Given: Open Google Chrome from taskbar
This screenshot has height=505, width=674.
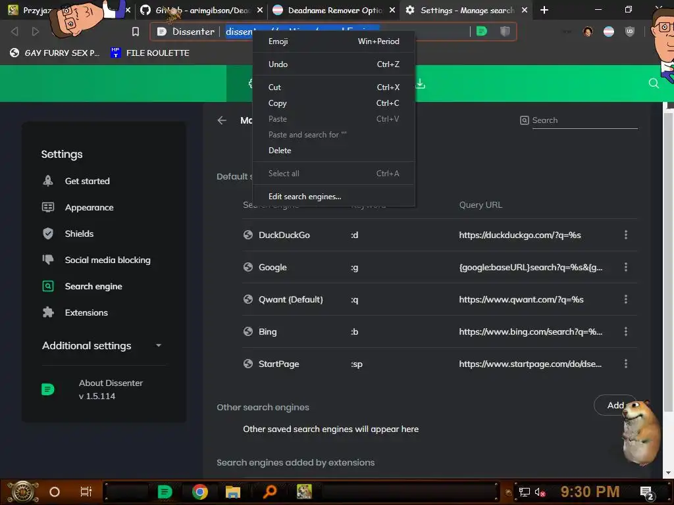Looking at the screenshot, I should pos(200,492).
